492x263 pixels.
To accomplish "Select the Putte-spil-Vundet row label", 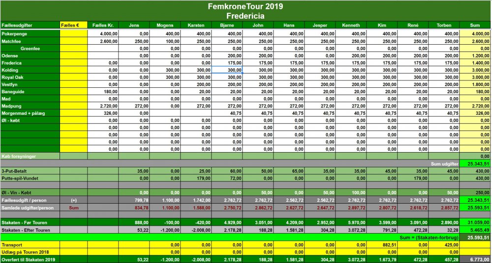I will click(x=30, y=178).
